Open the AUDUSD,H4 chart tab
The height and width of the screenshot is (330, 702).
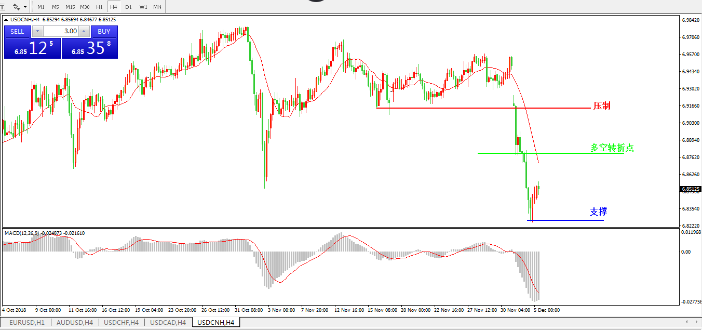[x=75, y=323]
